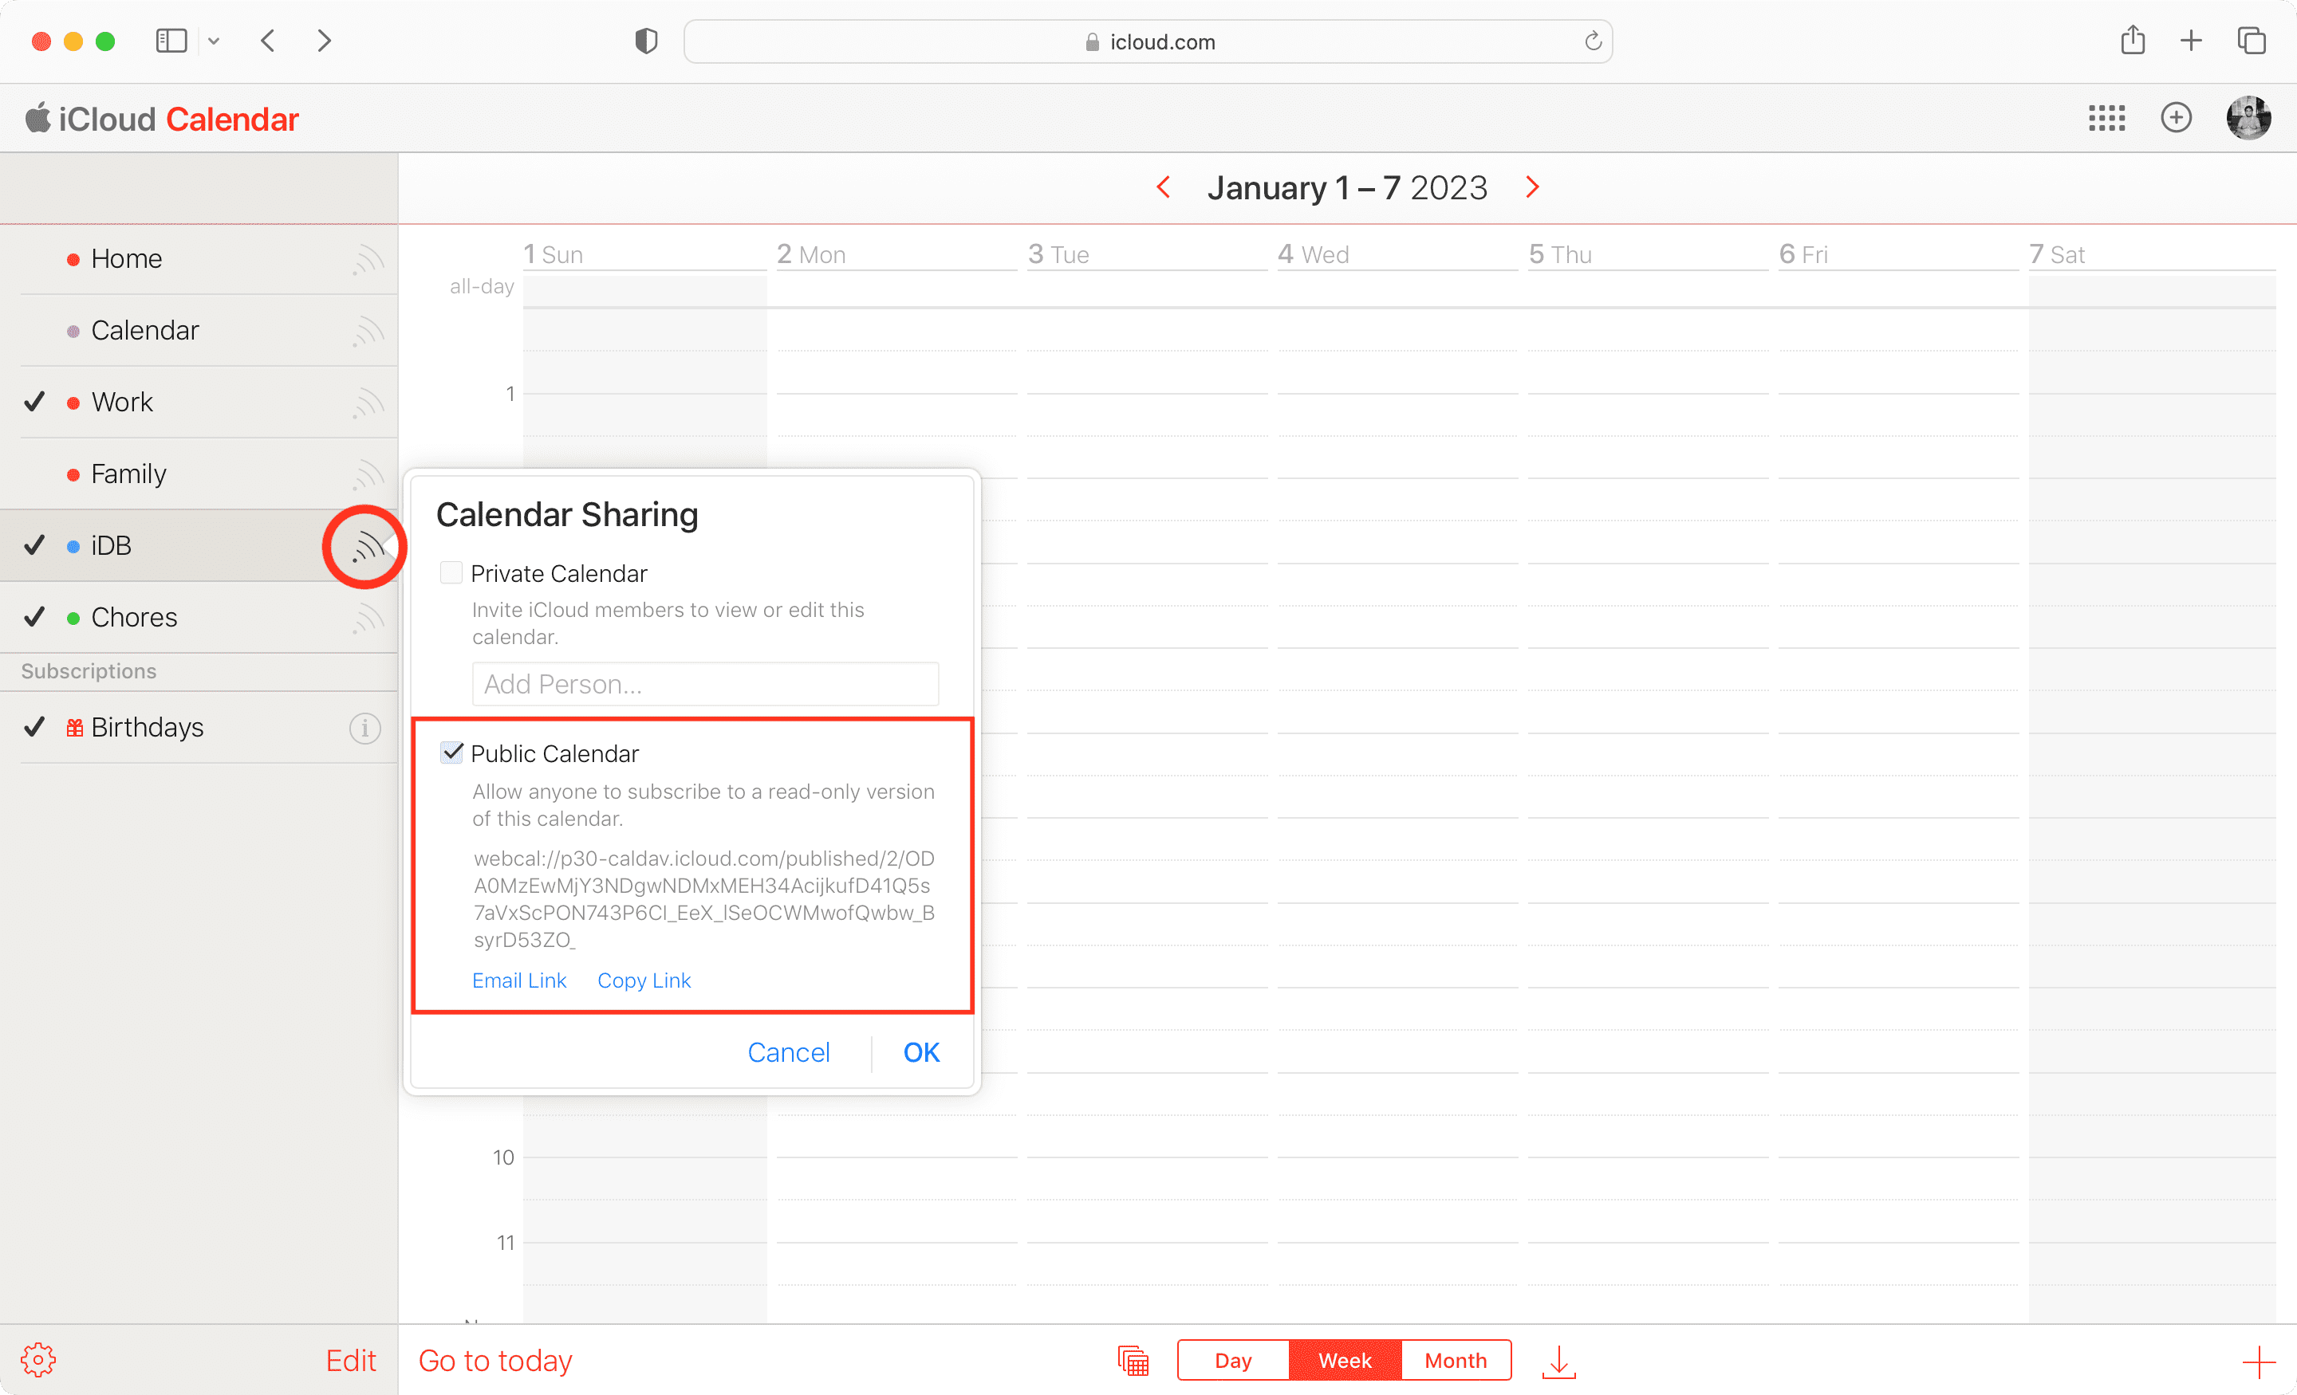The image size is (2297, 1395).
Task: Open share icon for Chores calendar
Action: [x=368, y=618]
